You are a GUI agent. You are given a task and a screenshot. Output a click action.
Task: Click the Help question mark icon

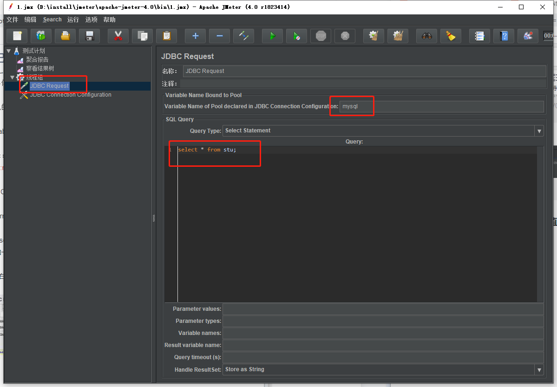click(504, 36)
